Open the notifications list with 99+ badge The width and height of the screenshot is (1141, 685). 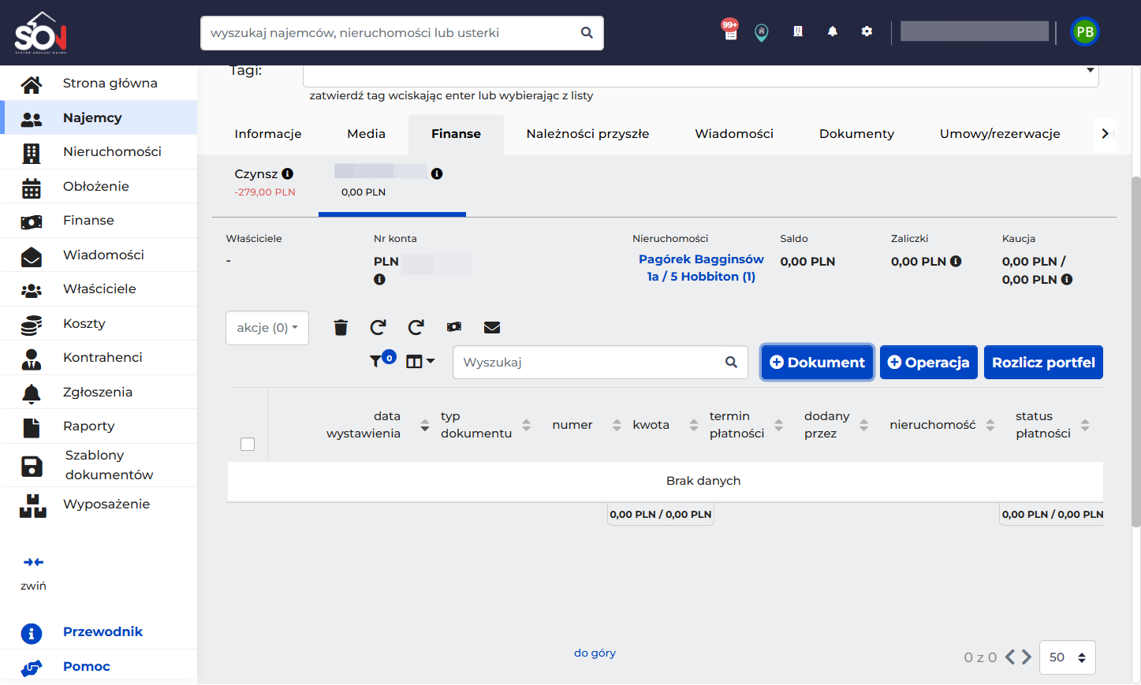[x=730, y=30]
